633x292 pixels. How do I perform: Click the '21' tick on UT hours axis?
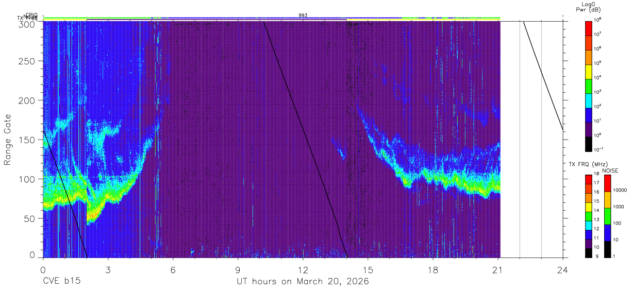click(498, 269)
